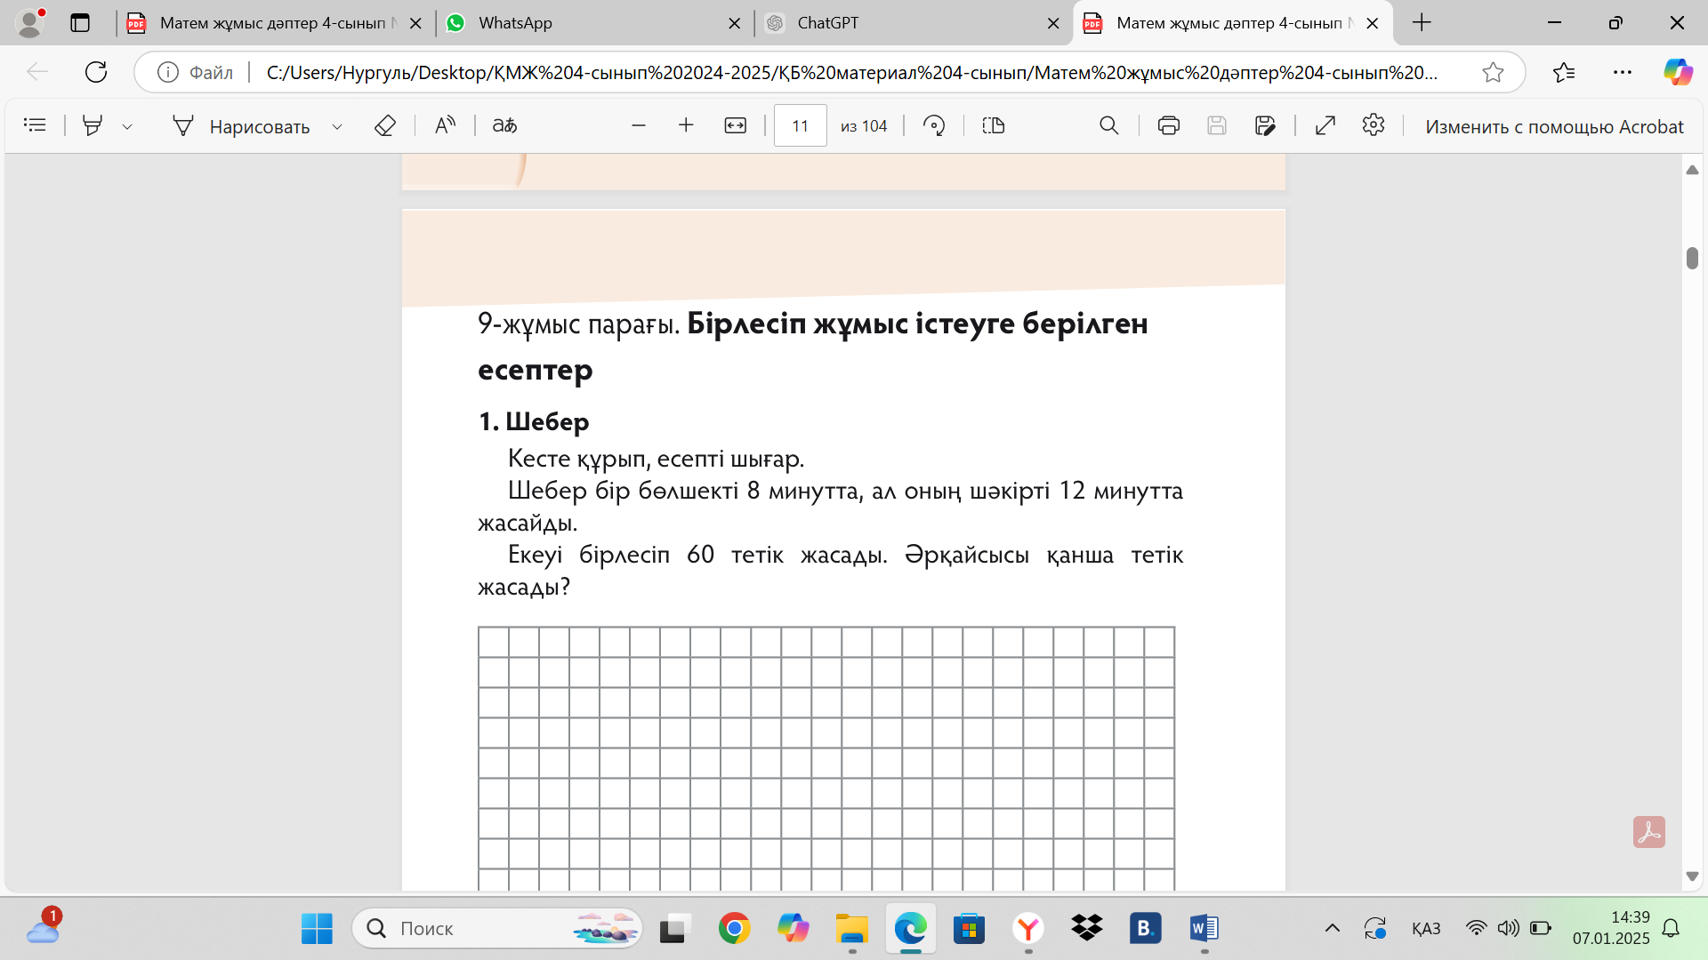This screenshot has width=1708, height=960.
Task: Show hidden system tray icons
Action: [x=1332, y=928]
